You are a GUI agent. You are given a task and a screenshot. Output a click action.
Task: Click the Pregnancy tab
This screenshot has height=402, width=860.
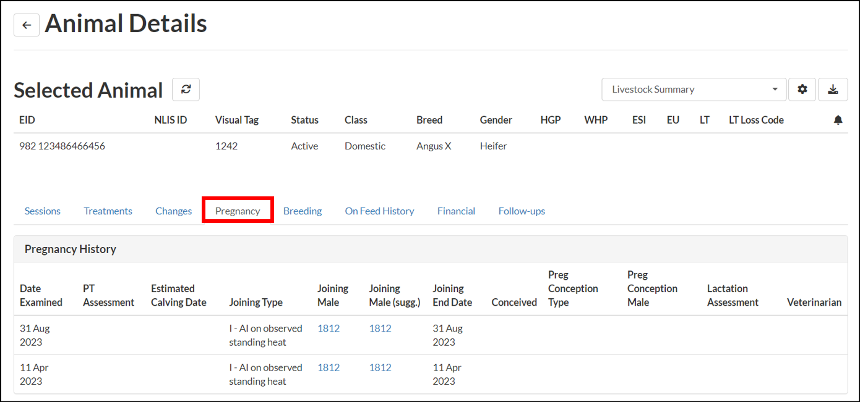238,211
